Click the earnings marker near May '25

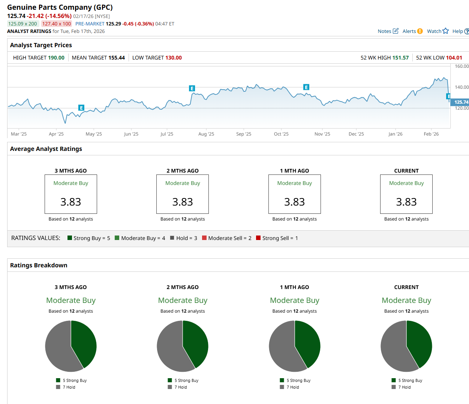coord(81,108)
